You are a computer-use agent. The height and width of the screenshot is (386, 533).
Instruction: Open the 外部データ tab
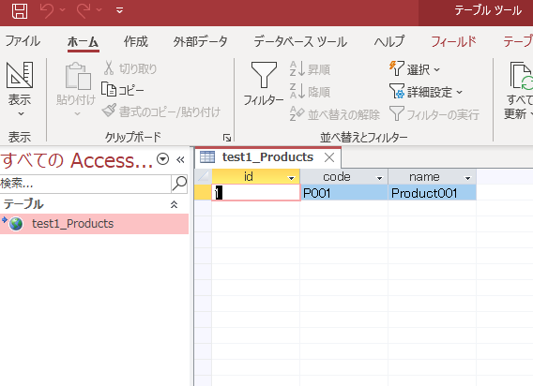(x=200, y=41)
